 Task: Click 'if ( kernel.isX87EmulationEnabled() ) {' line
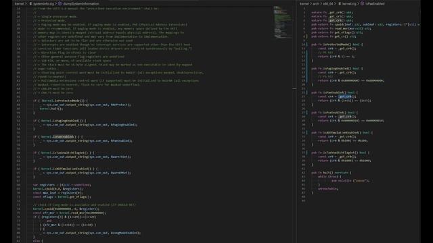pos(66,169)
